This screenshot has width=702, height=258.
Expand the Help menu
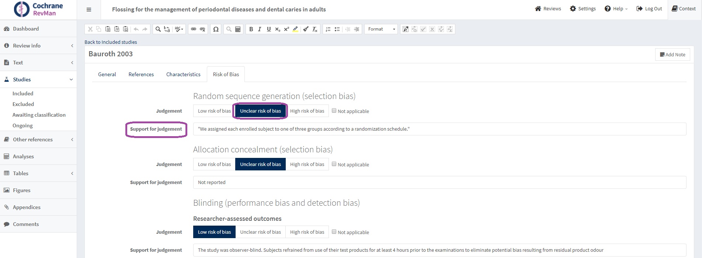point(616,9)
